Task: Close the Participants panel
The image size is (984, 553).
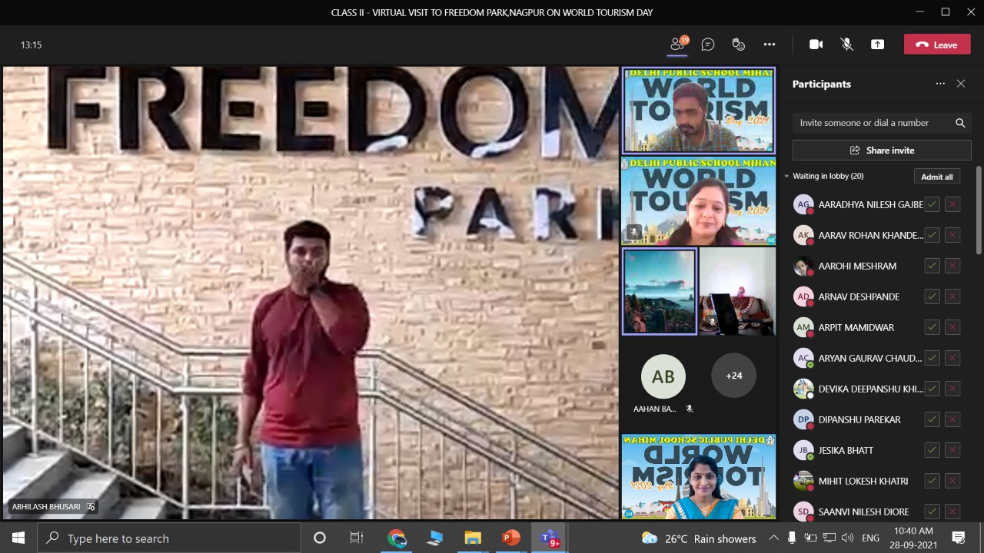Action: [960, 84]
